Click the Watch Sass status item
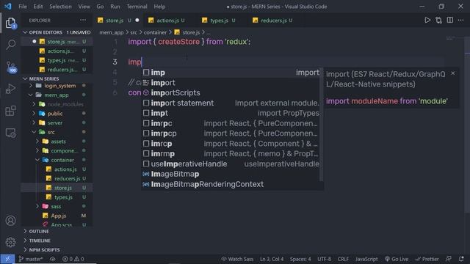The image size is (470, 264). point(237,259)
